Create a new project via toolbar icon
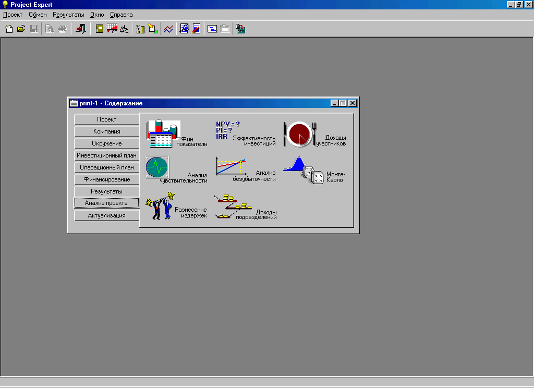The width and height of the screenshot is (534, 388). point(8,29)
